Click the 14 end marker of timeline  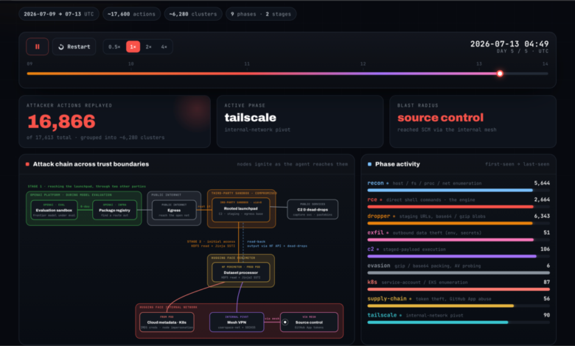coord(546,64)
